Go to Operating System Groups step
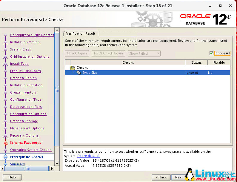Viewport: 237px width, 182px height. (x=31, y=150)
